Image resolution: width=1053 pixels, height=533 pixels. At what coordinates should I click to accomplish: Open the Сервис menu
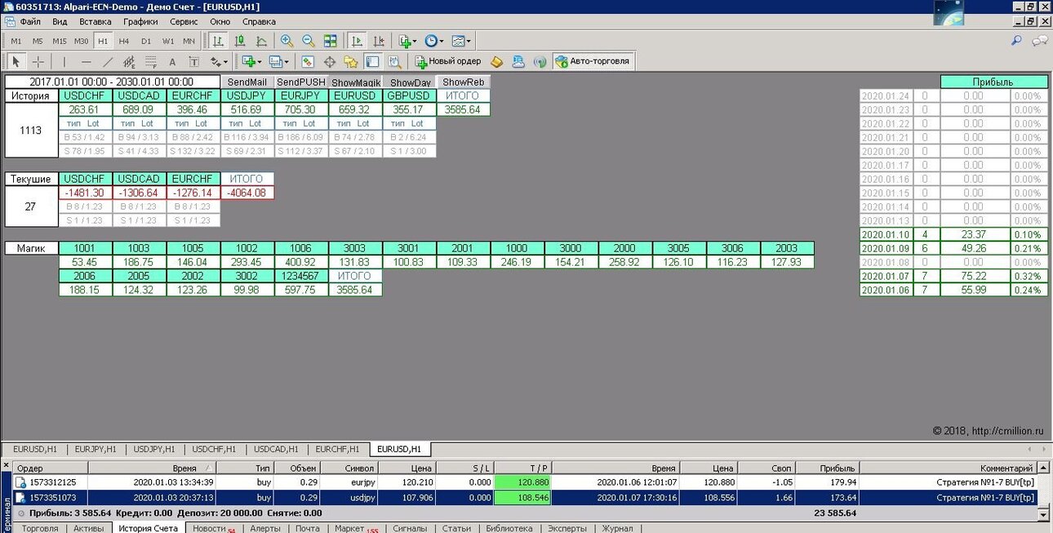tap(184, 22)
